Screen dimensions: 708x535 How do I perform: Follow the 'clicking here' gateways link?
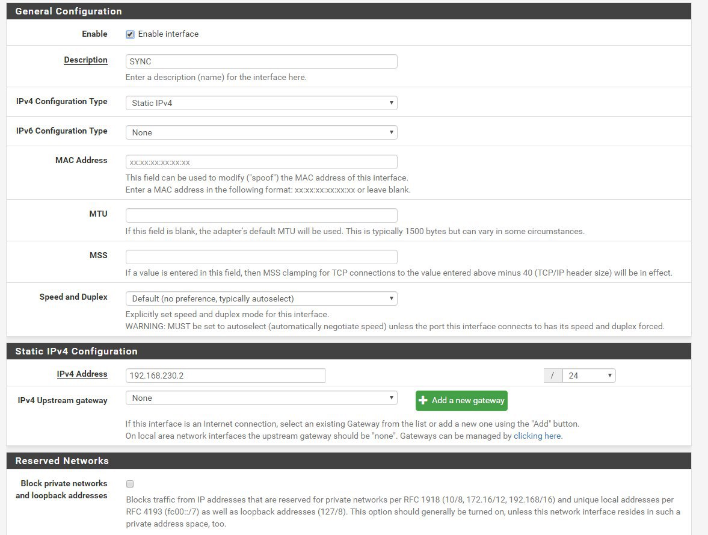tap(537, 436)
